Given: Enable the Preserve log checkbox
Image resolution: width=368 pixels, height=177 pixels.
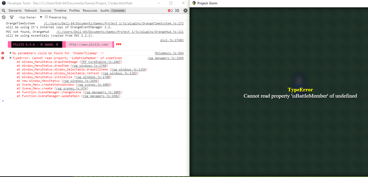Looking at the screenshot, I should (46, 17).
